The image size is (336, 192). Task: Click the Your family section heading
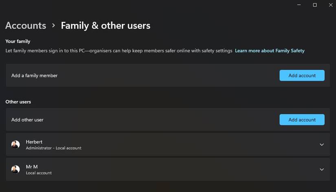coord(18,41)
